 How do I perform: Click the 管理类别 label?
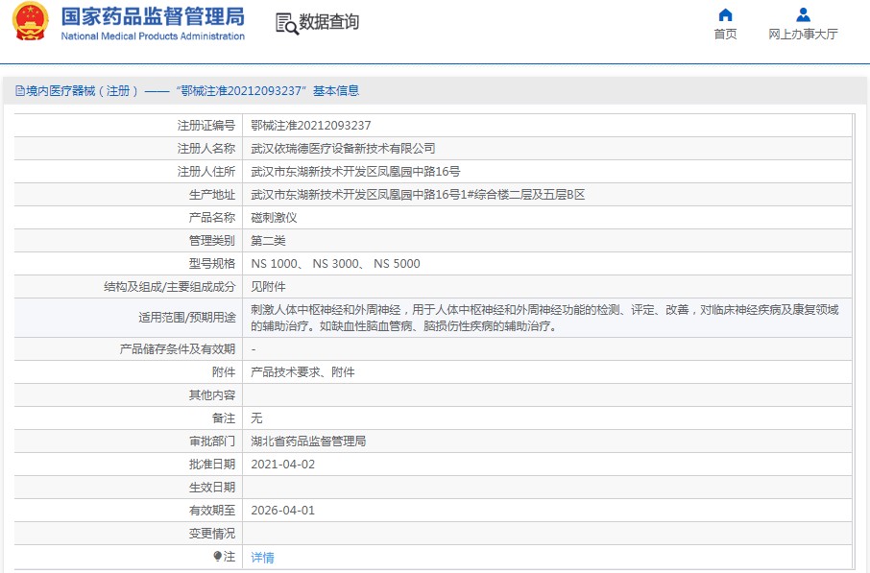pos(212,241)
